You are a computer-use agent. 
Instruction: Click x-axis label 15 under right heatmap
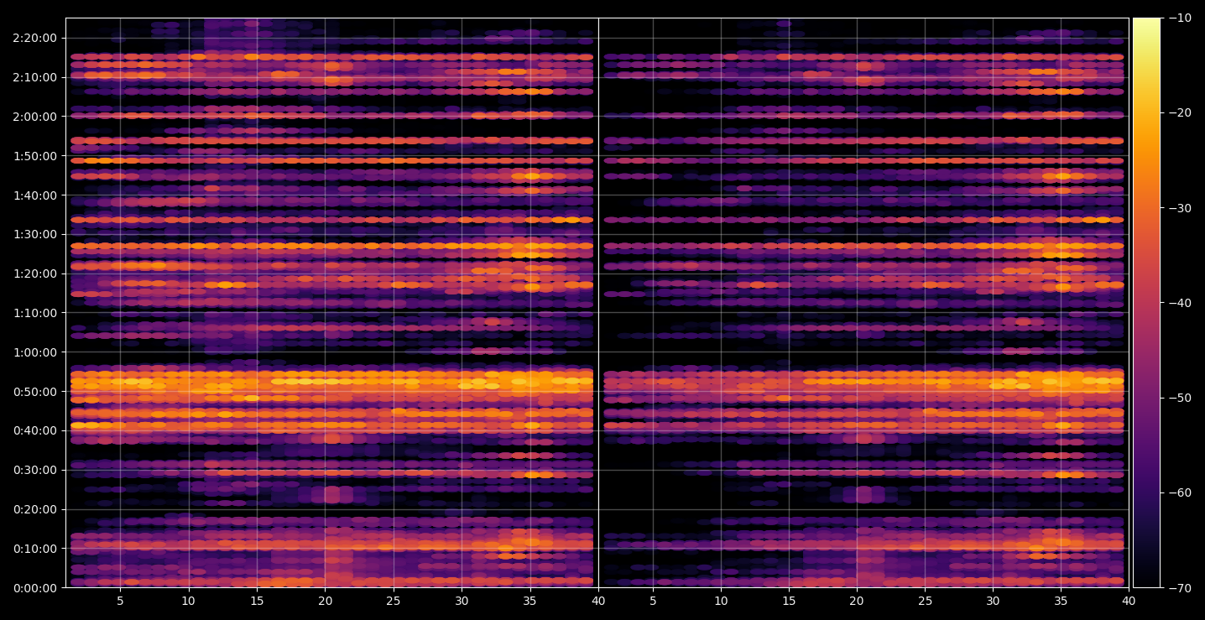(789, 602)
